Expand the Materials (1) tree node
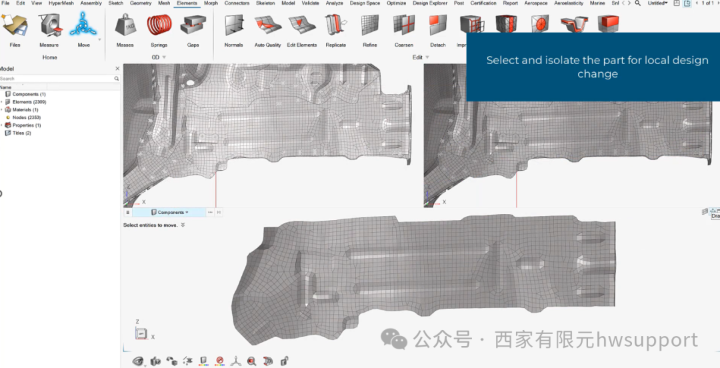Image resolution: width=720 pixels, height=368 pixels. (2, 110)
